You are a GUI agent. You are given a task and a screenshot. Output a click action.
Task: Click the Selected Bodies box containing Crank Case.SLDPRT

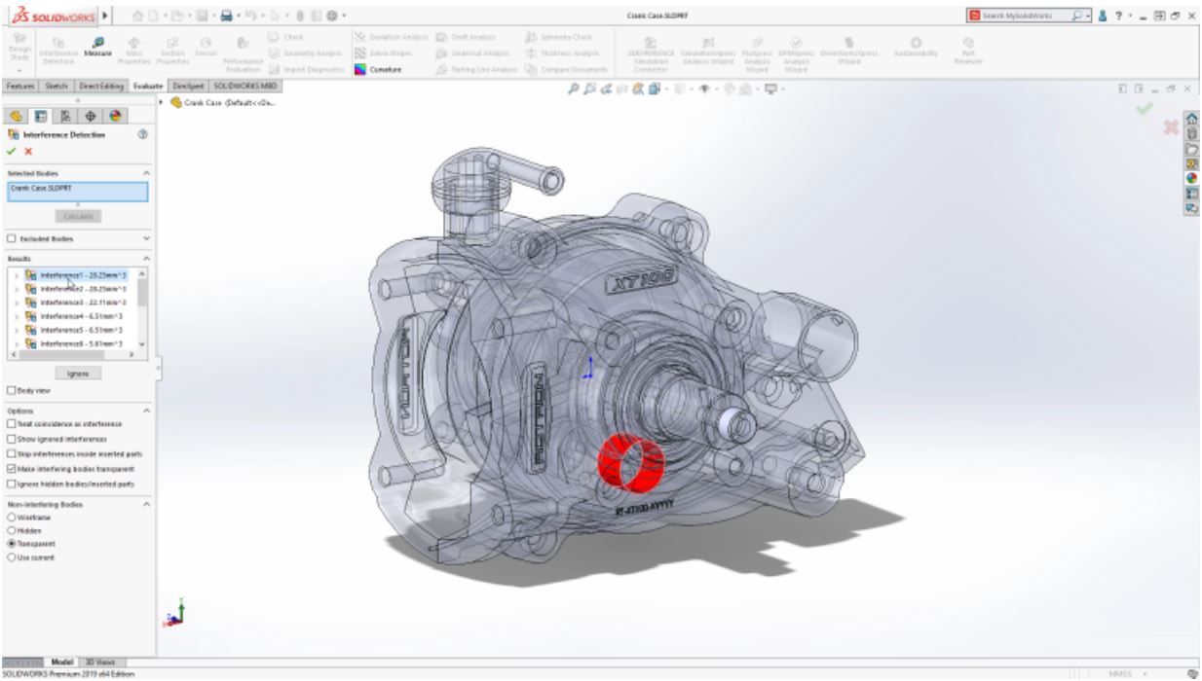click(77, 192)
